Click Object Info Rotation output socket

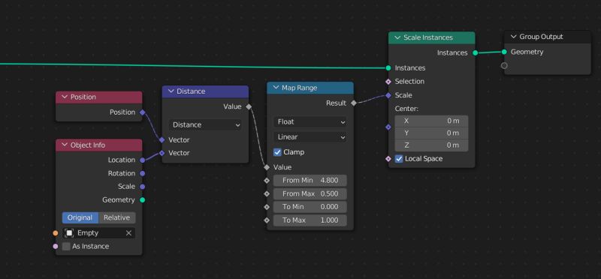pos(143,173)
